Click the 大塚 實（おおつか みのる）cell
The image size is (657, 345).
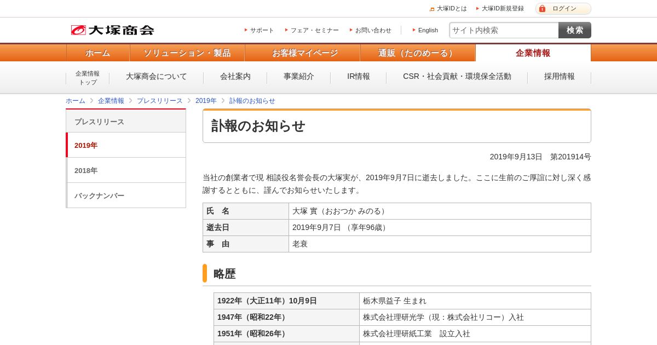[440, 211]
